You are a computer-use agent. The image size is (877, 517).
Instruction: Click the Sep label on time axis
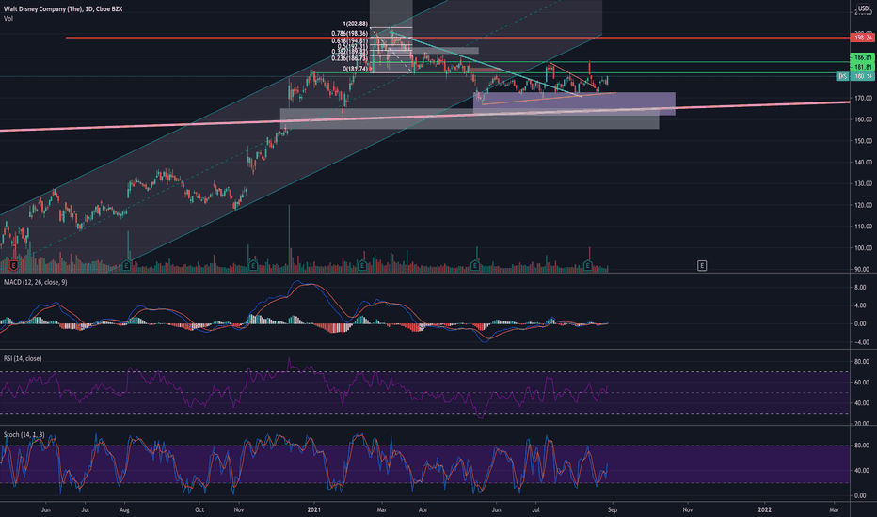click(x=613, y=509)
